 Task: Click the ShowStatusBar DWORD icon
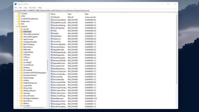(52, 80)
